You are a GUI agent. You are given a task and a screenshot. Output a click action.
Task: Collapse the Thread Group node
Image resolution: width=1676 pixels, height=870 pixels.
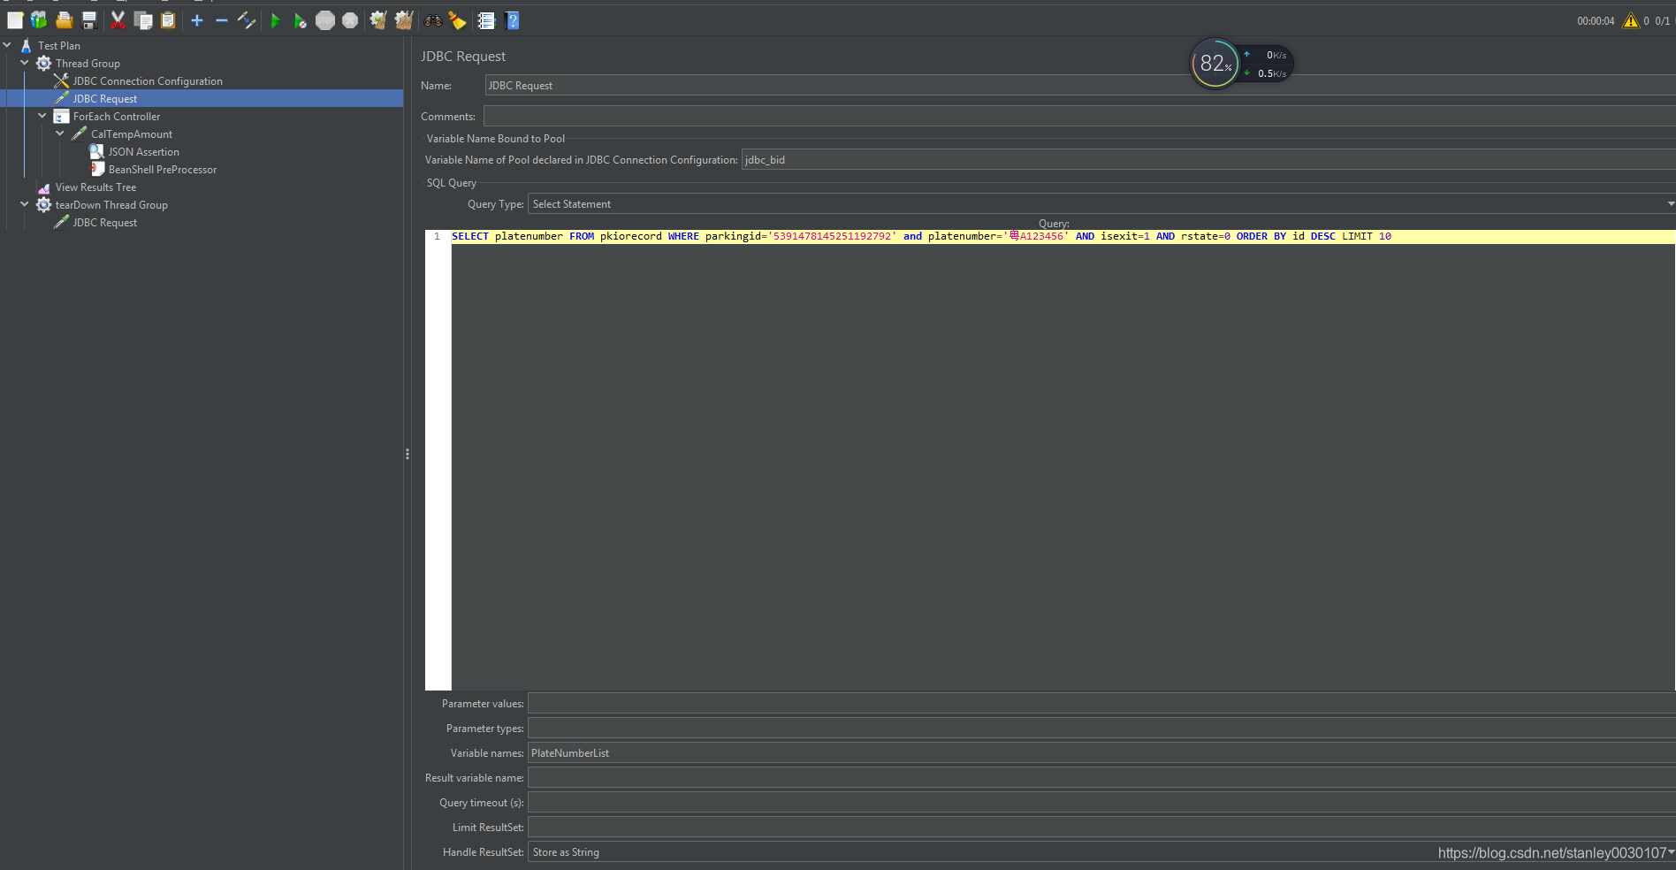pyautogui.click(x=25, y=63)
